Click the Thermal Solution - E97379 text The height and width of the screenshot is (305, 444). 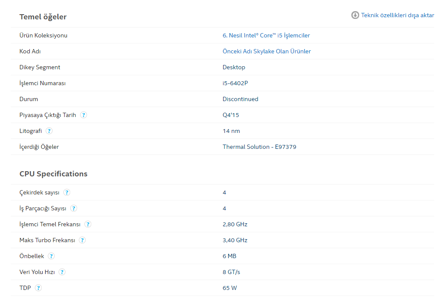259,147
